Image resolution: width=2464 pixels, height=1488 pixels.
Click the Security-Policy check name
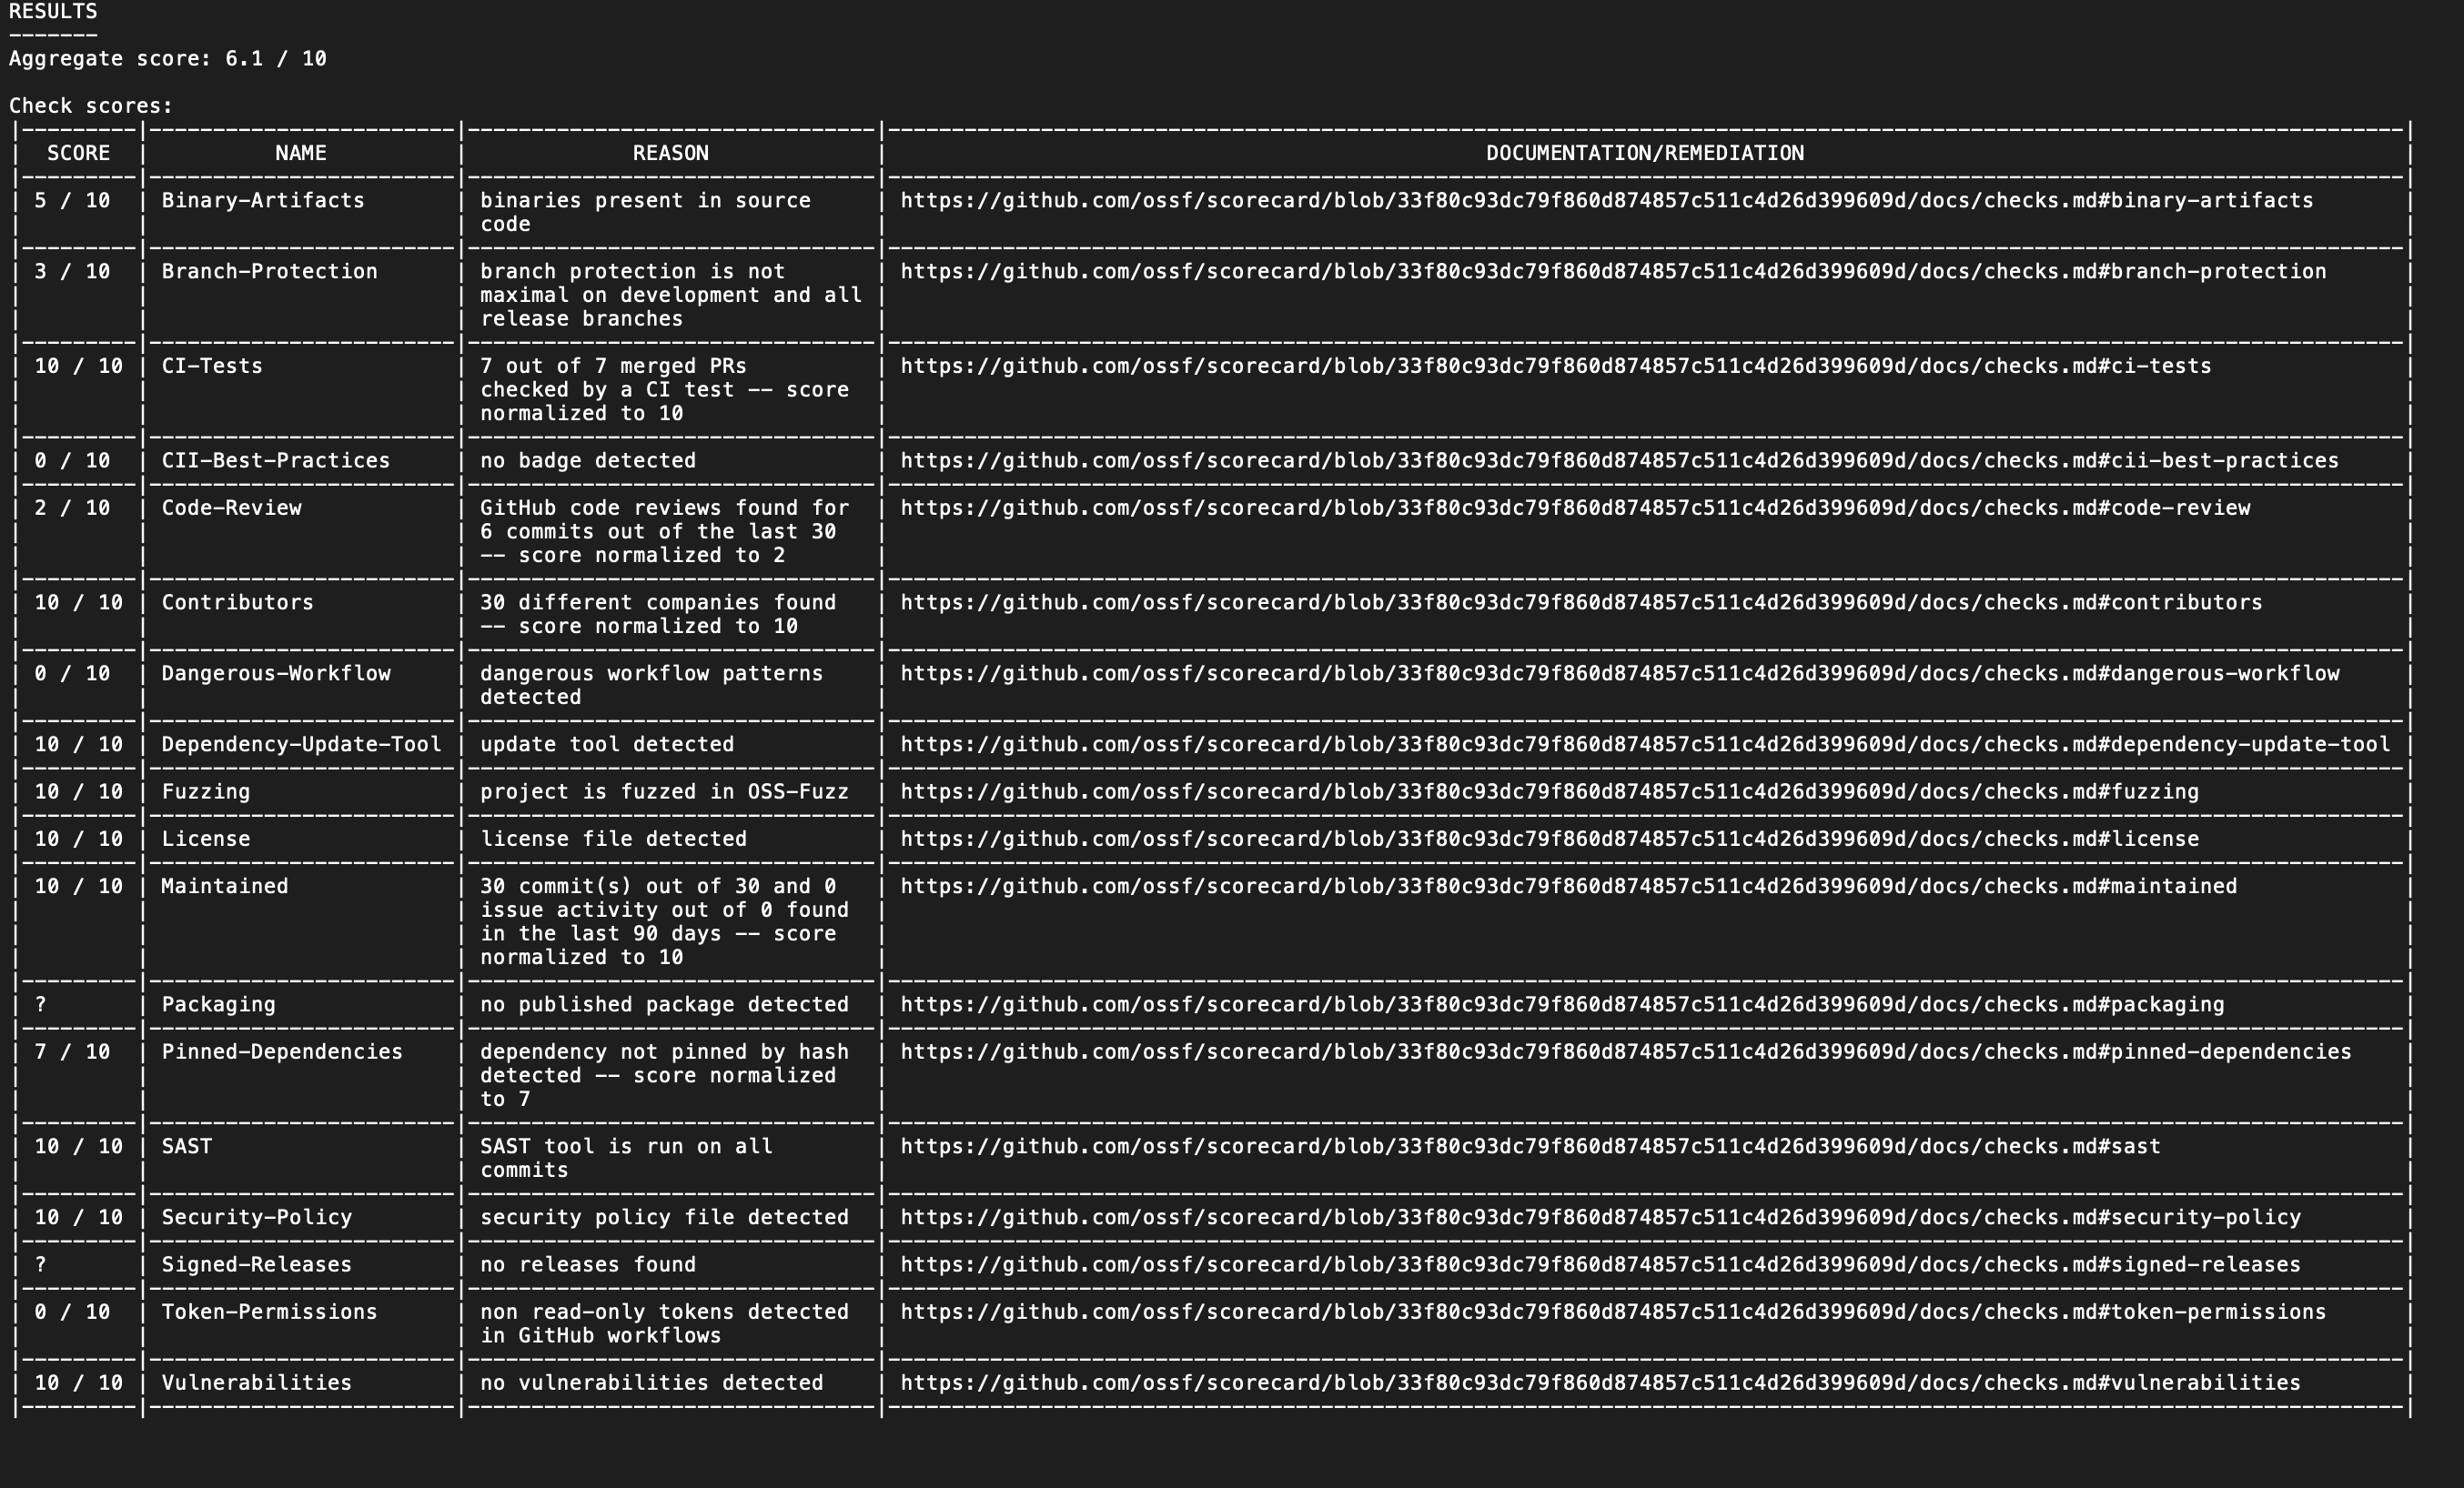[256, 1218]
